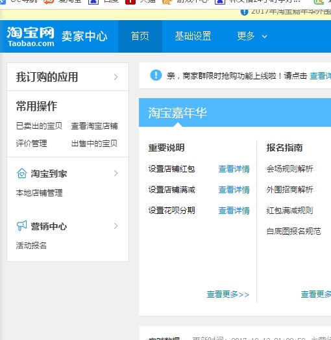View details for 设置花呗分期
Image resolution: width=331 pixels, height=340 pixels.
coord(234,211)
